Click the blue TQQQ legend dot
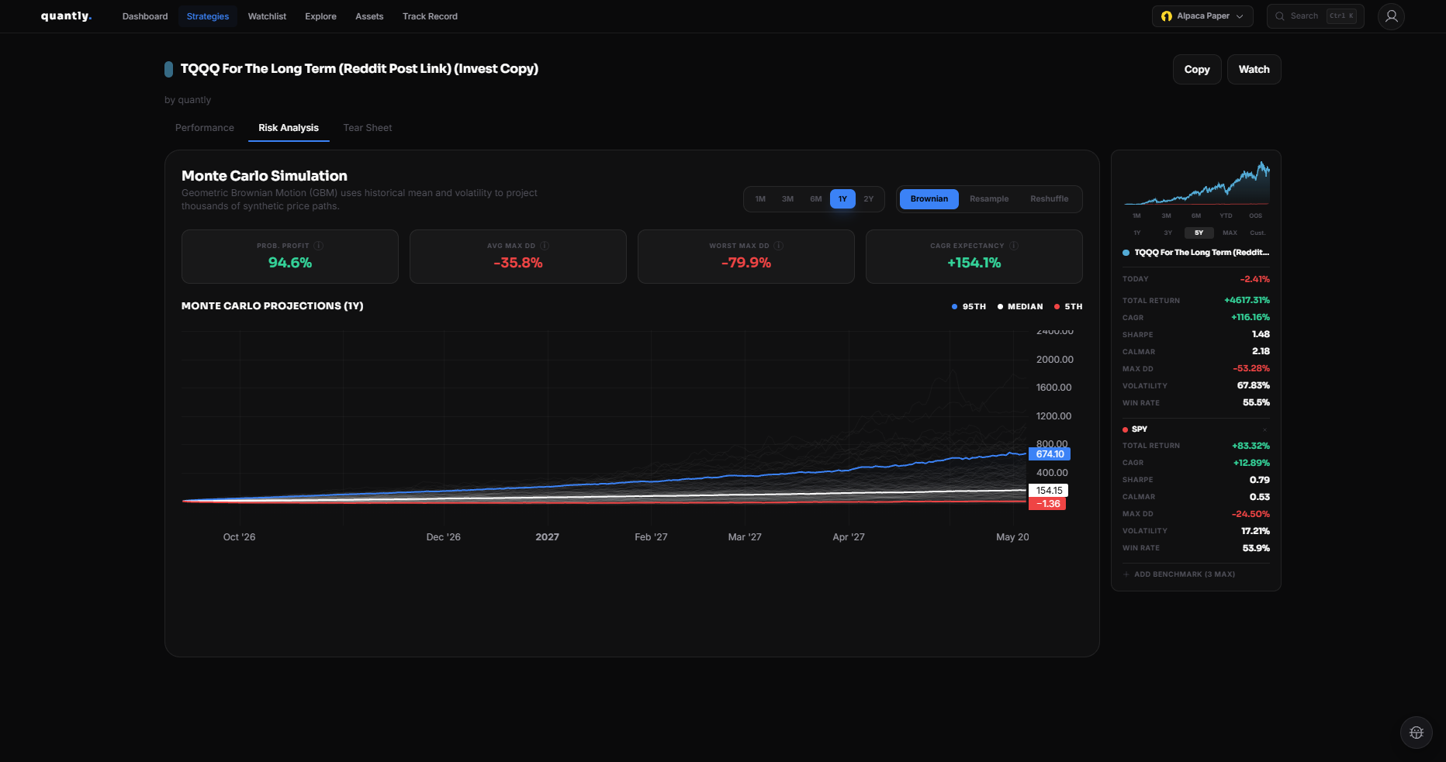 (1126, 253)
